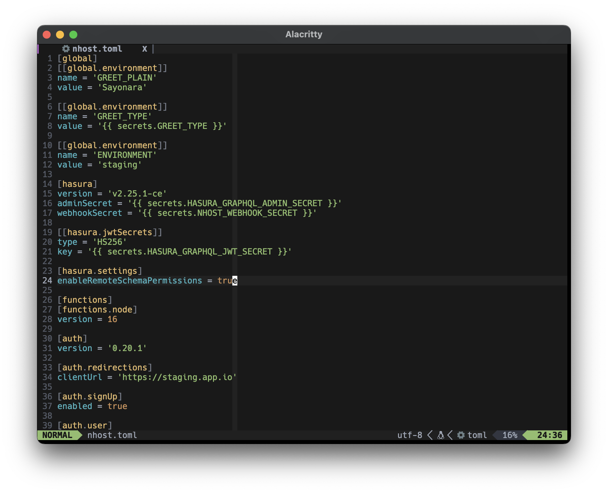Click the yellow minimize window button
Viewport: 608px width, 493px height.
(x=60, y=35)
